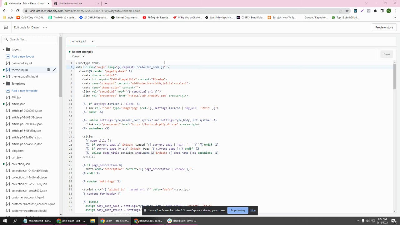Open the Chrome extensions puzzle menu

[375, 11]
